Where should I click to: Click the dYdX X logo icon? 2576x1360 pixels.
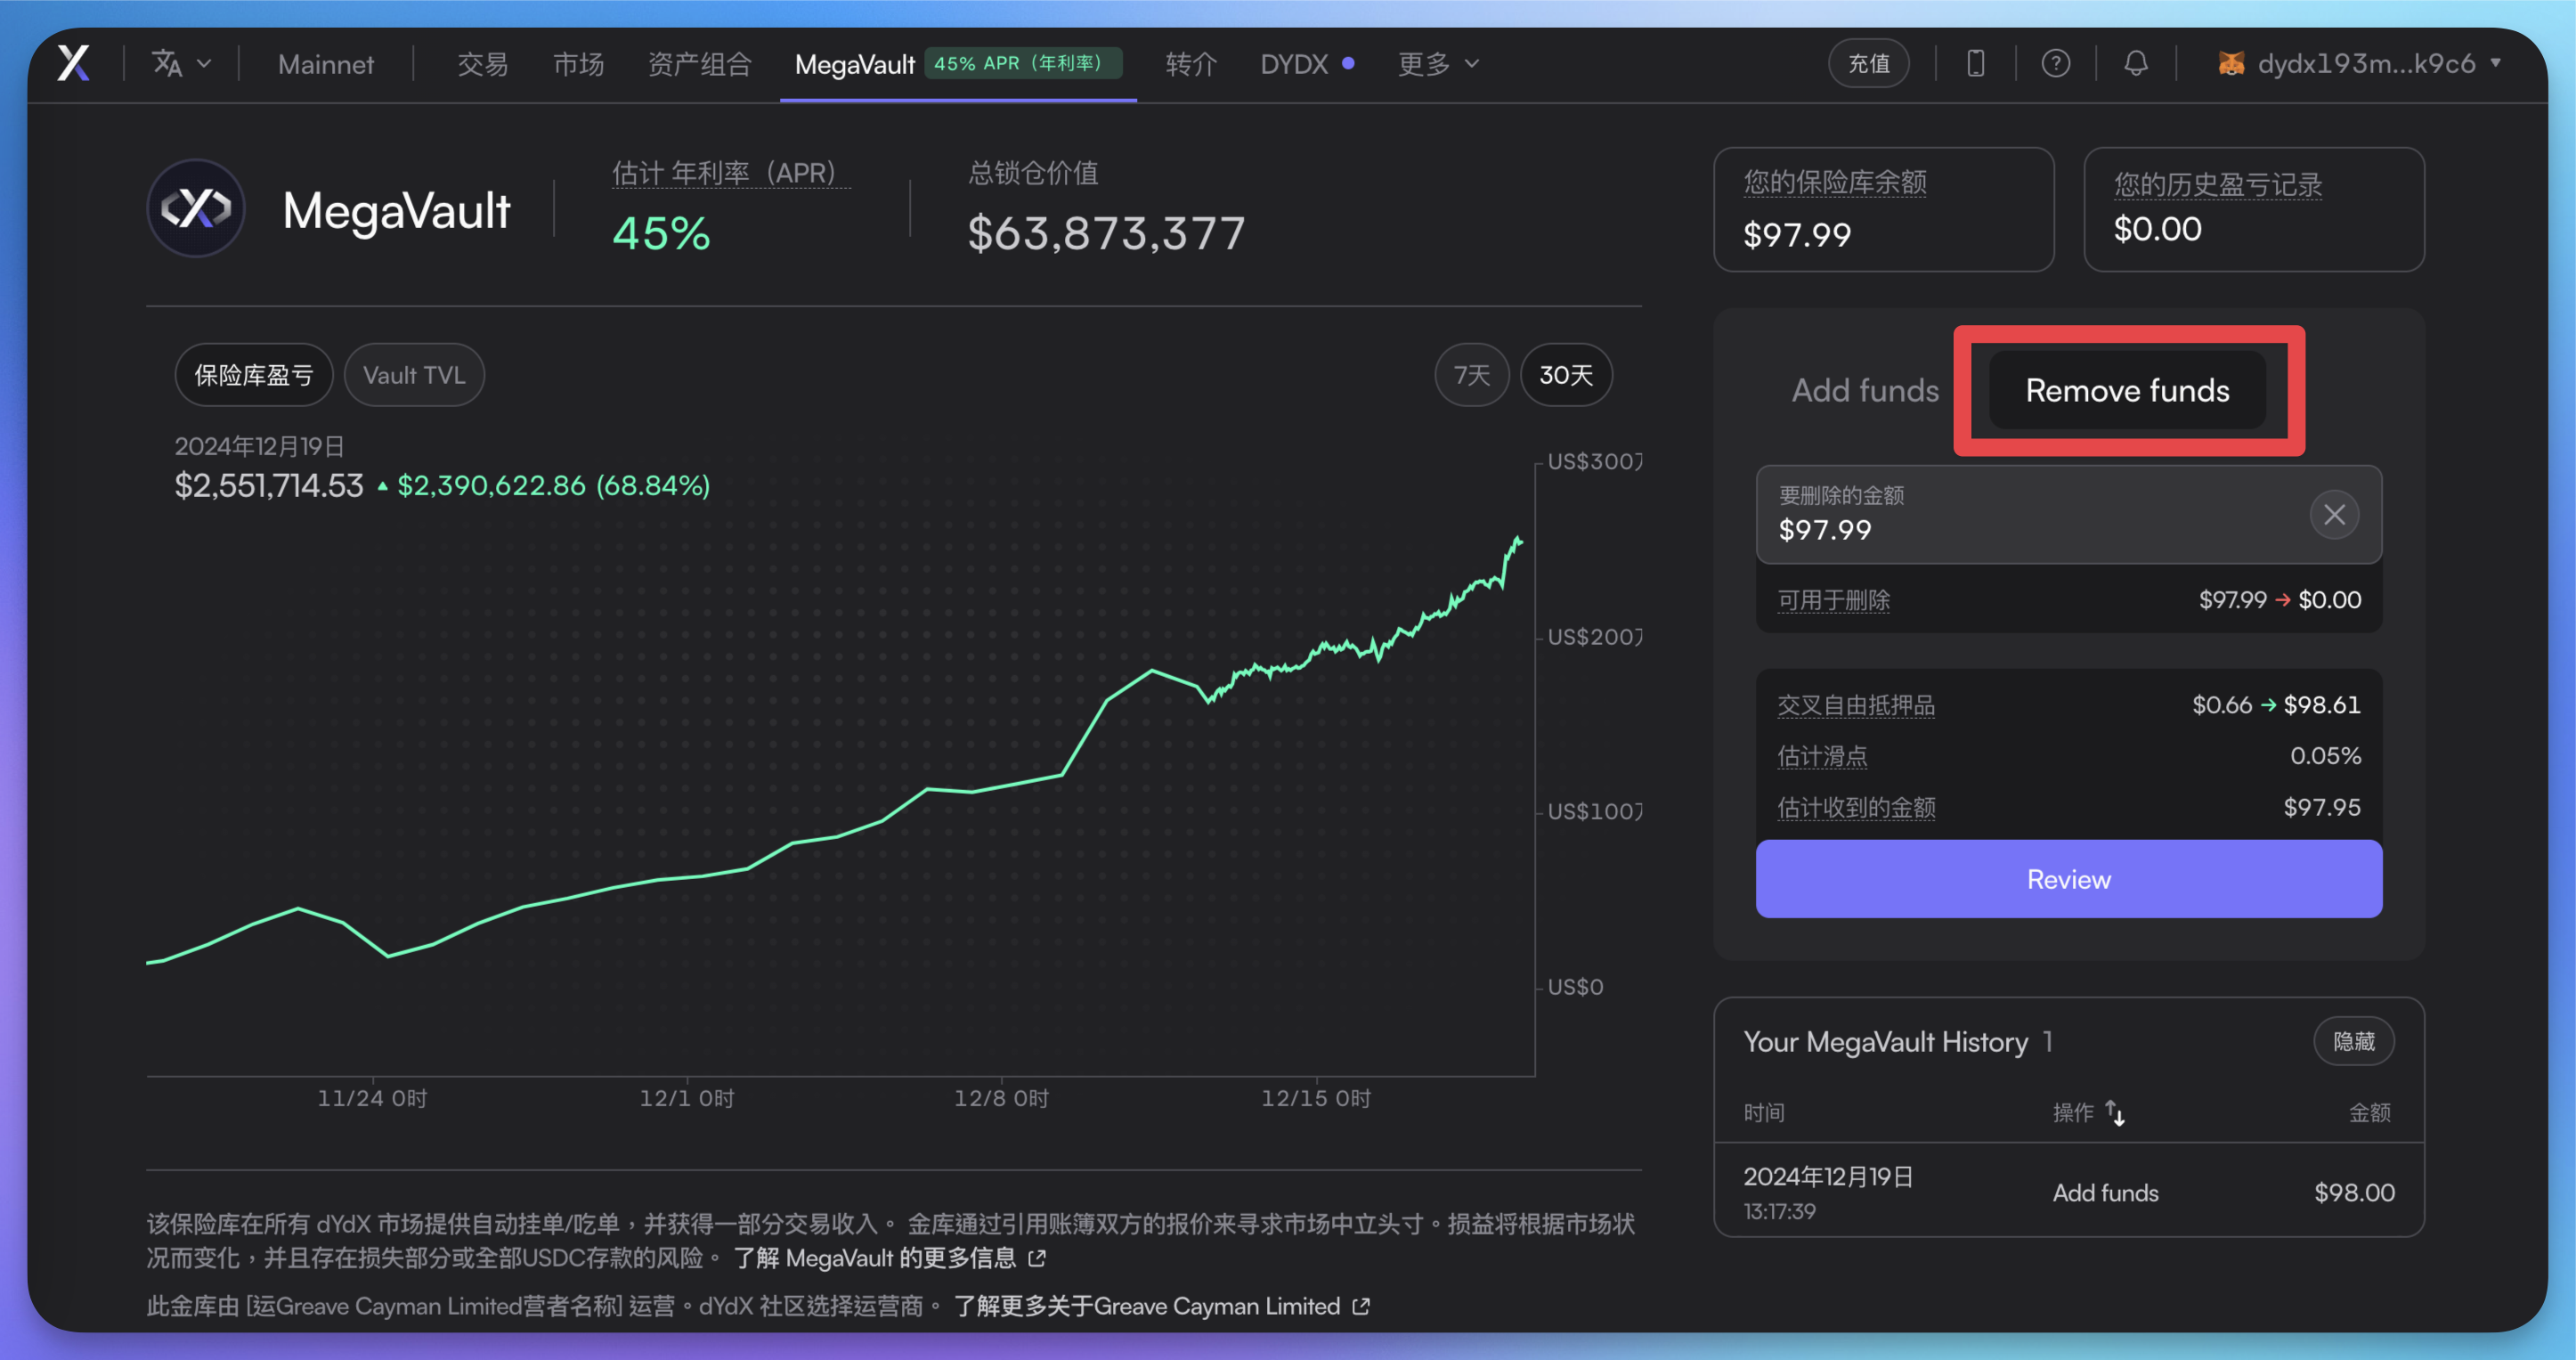point(73,63)
